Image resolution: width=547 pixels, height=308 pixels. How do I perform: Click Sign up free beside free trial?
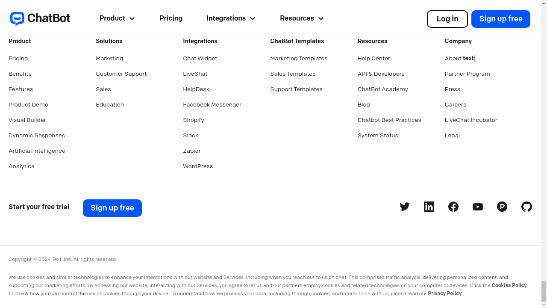coord(112,208)
